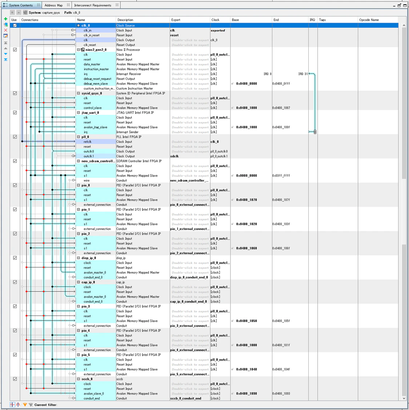Click the hierarchy top icon beside System label
This screenshot has width=409, height=410.
(x=12, y=12)
